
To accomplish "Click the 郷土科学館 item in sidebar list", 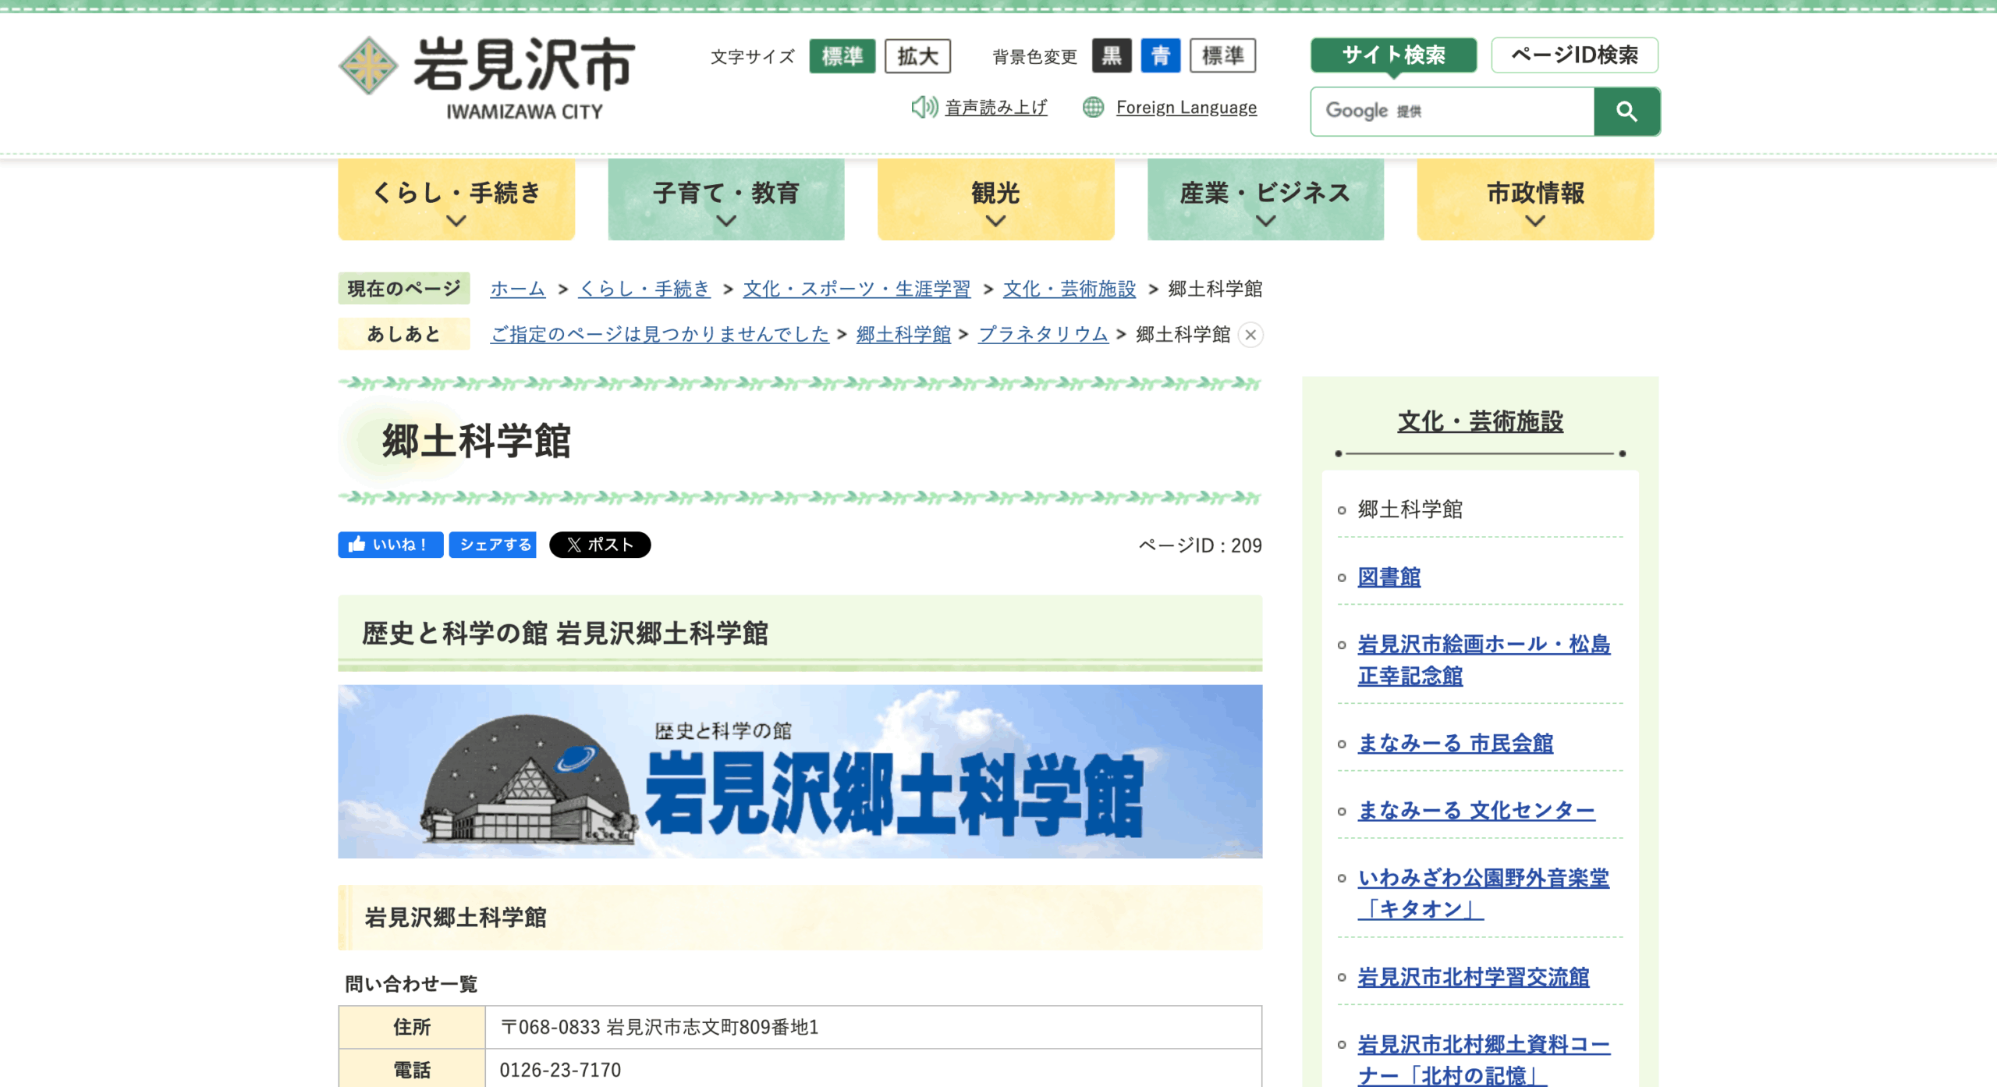I will point(1410,510).
